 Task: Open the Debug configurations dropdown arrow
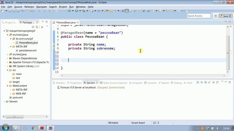73,11
